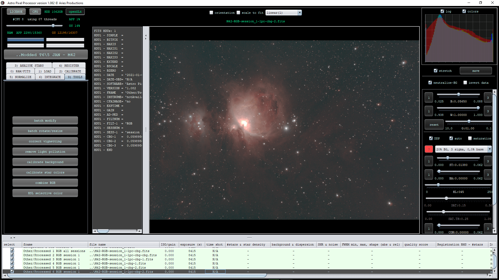Switch to the 6) INTEGRATE tab
This screenshot has width=499, height=280.
click(x=50, y=77)
